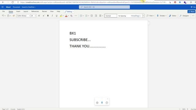Click the browser address bar URL
Image resolution: width=196 pixels, height=110 pixels.
(x=93, y=2)
